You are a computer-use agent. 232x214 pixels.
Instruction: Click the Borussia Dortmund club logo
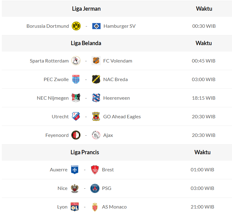(76, 26)
